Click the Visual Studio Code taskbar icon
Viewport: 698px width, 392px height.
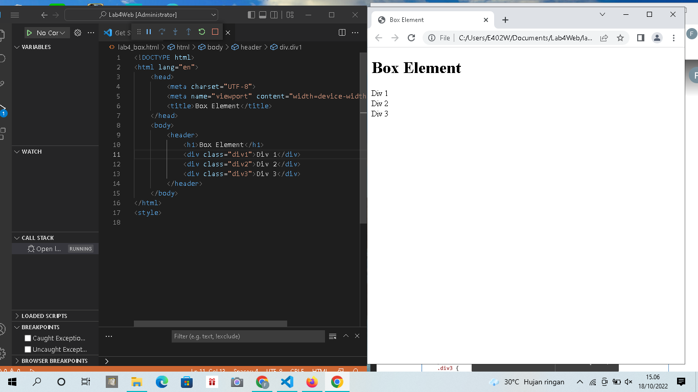pos(287,381)
